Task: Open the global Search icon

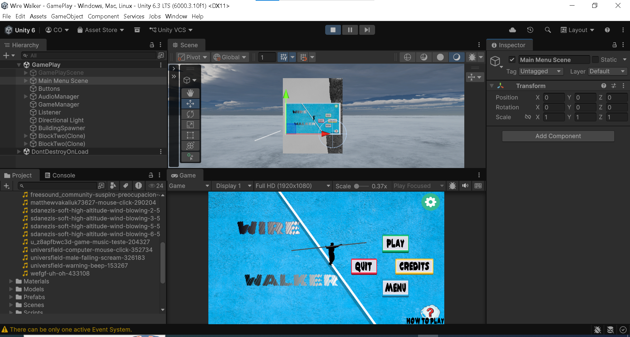Action: (548, 30)
